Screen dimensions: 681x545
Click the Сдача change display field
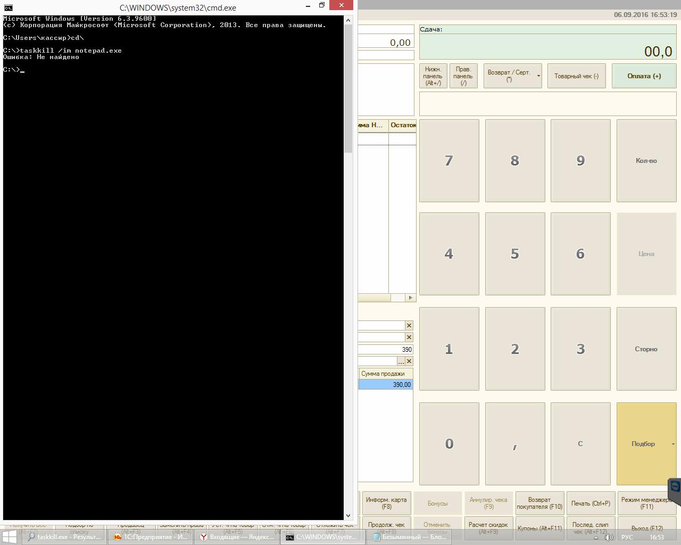[x=548, y=43]
